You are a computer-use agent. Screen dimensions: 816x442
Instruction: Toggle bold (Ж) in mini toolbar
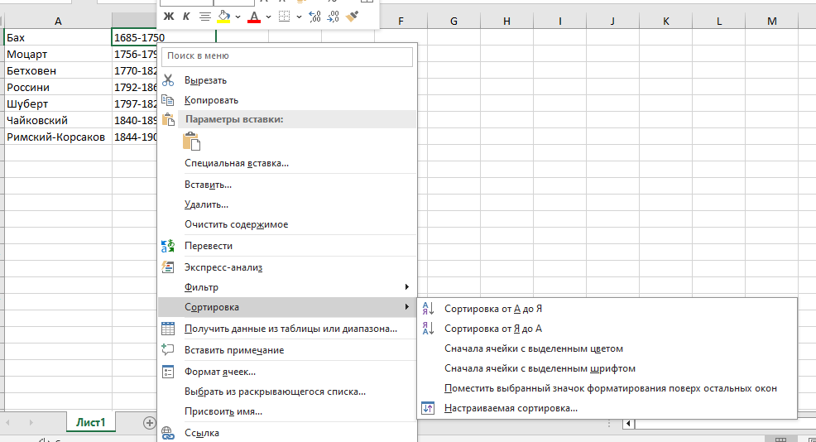tap(169, 17)
